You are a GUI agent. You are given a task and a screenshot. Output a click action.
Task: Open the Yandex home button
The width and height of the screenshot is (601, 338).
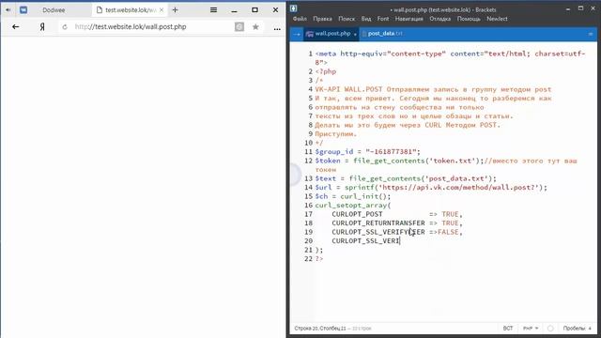42,27
